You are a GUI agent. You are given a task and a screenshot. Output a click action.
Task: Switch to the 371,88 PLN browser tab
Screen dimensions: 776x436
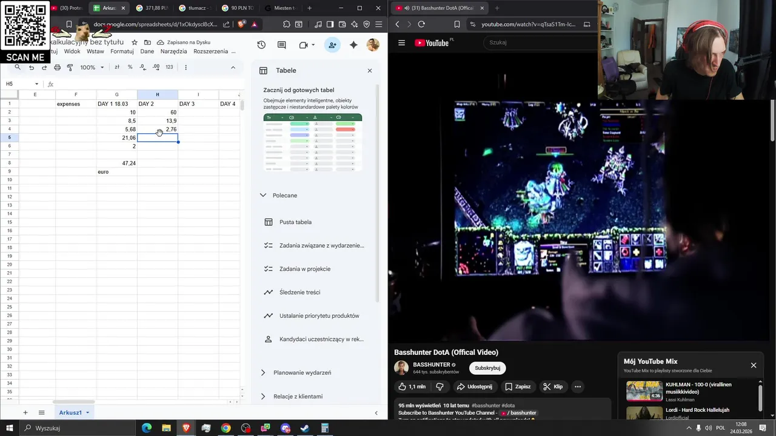[152, 8]
